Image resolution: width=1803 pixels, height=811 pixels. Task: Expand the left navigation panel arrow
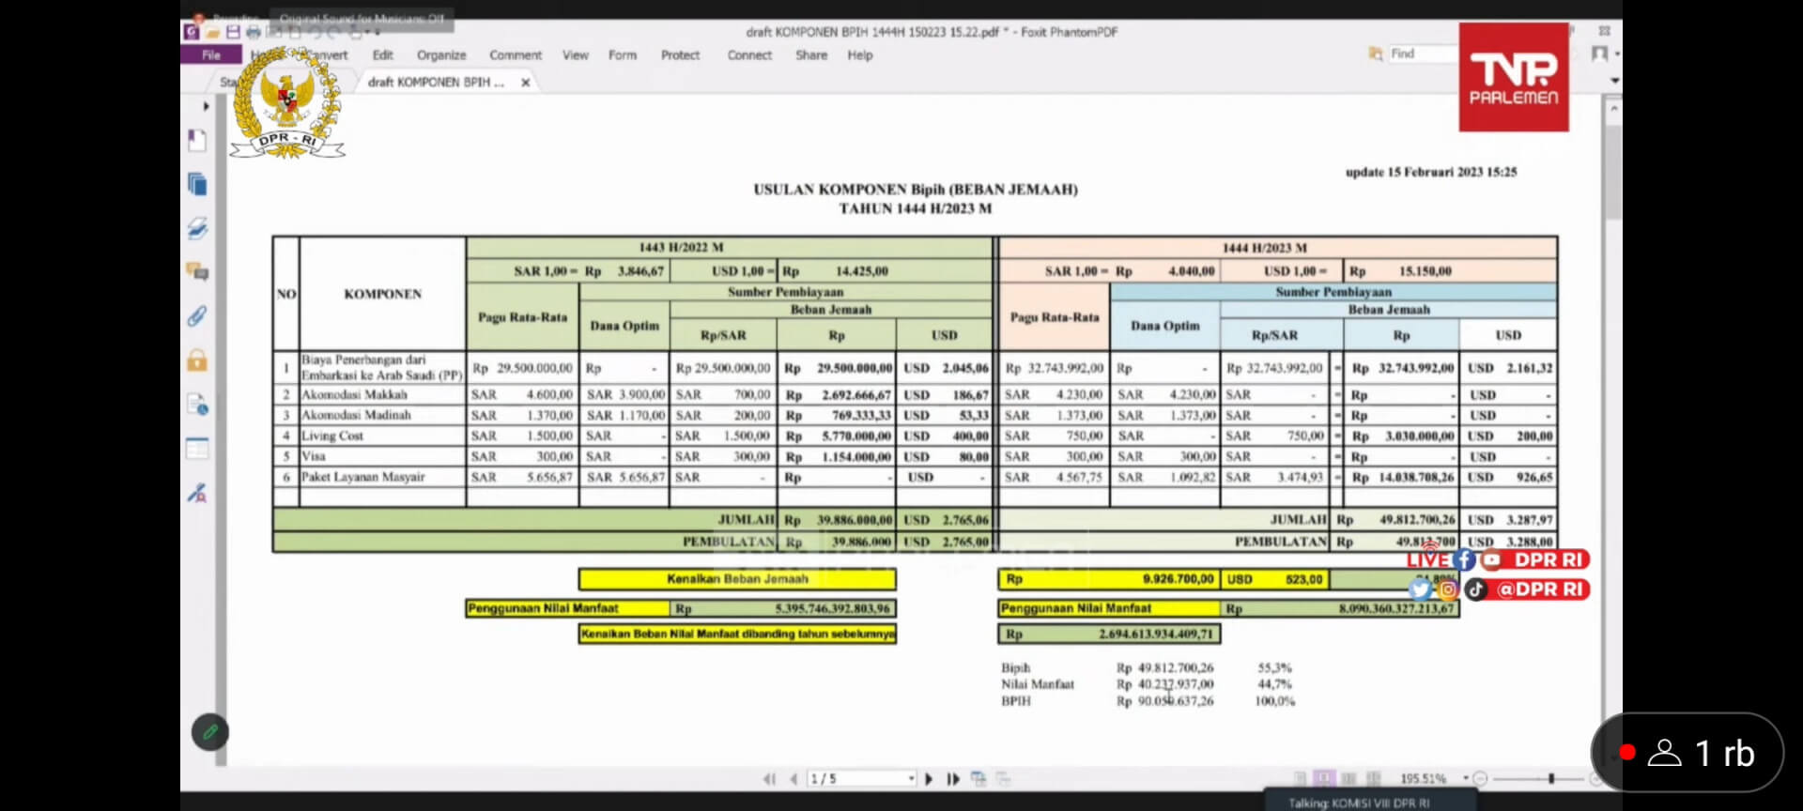click(x=207, y=106)
